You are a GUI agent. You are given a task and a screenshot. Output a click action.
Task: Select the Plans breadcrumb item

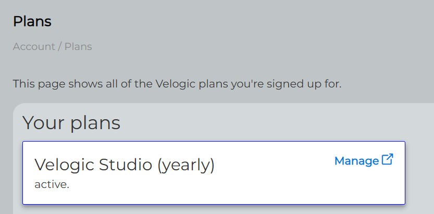pos(78,46)
